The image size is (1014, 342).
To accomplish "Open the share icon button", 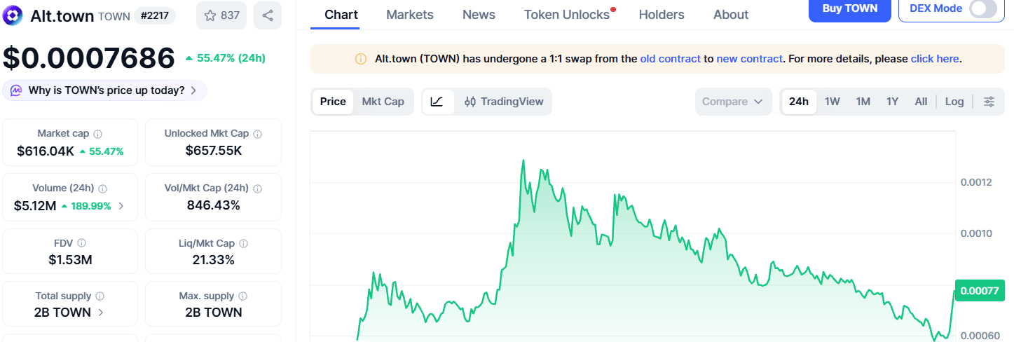I will [x=268, y=15].
